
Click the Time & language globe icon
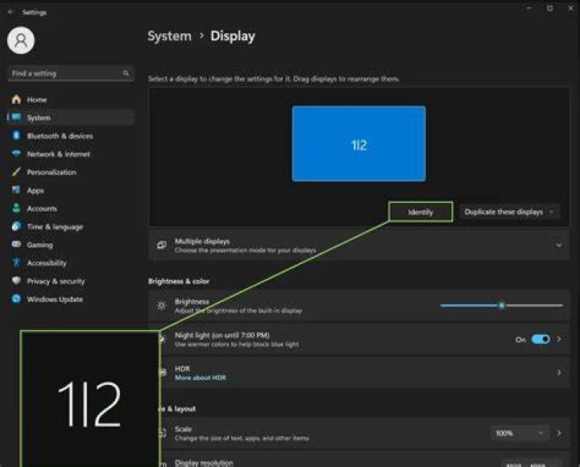click(x=16, y=226)
